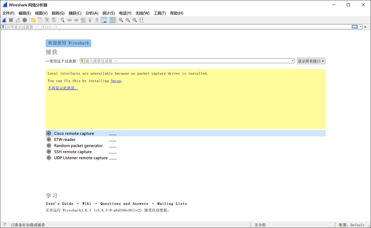This screenshot has height=228, width=371.
Task: Open the User's Guide link
Action: [60, 204]
